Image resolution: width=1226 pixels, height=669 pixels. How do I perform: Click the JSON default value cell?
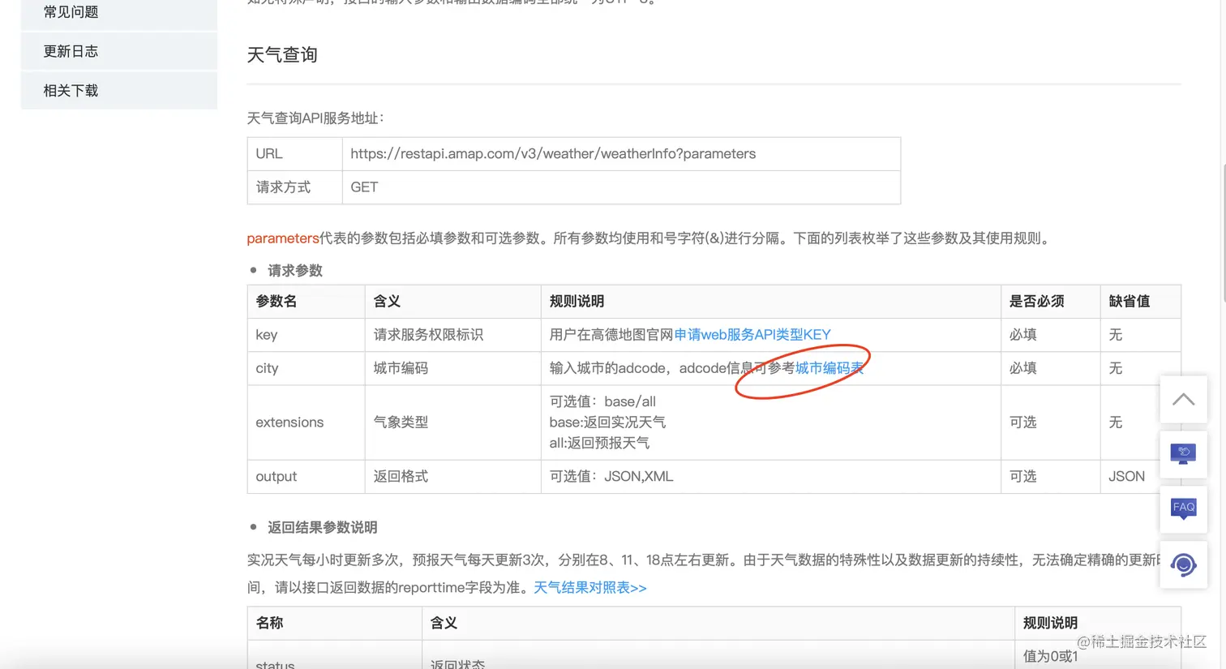tap(1140, 477)
